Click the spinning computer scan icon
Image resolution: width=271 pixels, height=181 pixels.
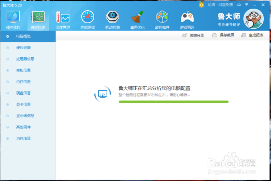coord(103,94)
